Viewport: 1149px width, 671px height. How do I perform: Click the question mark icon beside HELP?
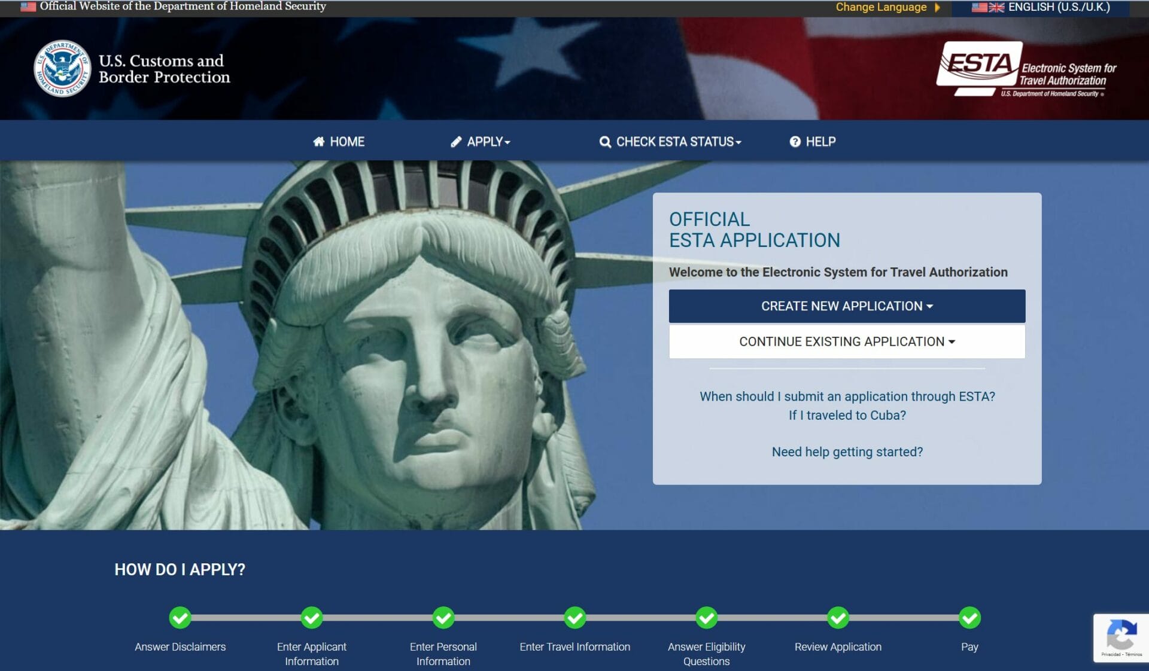795,142
